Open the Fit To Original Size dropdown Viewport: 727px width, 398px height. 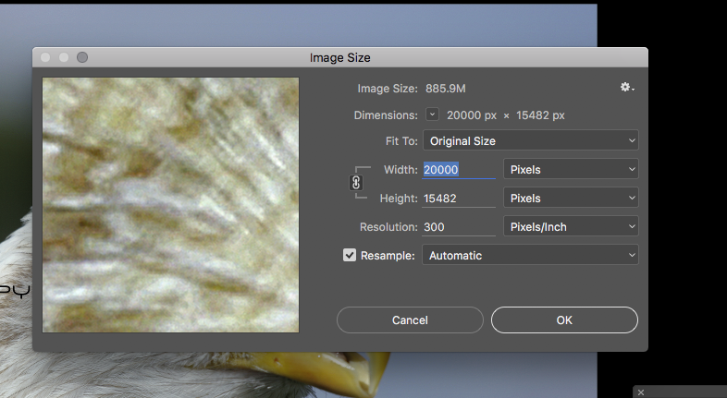coord(530,140)
